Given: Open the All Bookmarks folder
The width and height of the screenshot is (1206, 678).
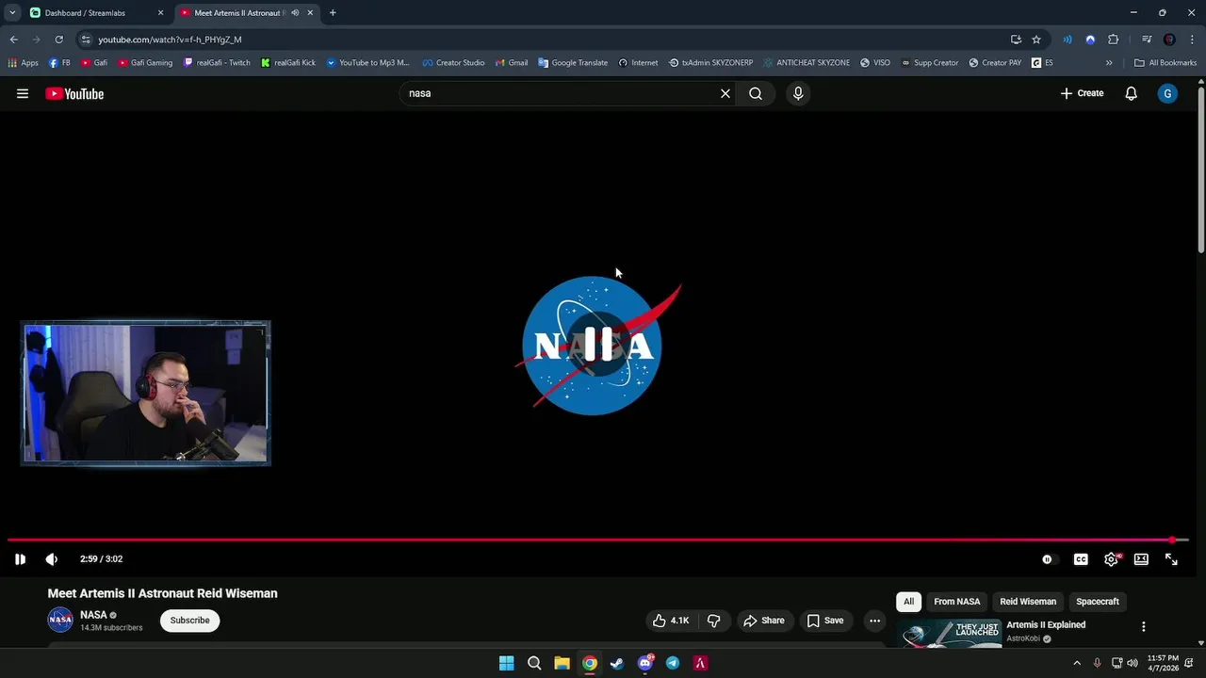Looking at the screenshot, I should [x=1165, y=63].
